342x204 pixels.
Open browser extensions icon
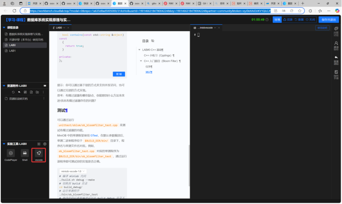(310, 11)
